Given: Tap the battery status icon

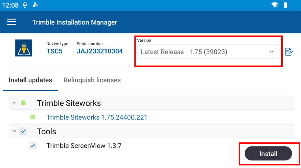Looking at the screenshot, I should click(x=286, y=5).
